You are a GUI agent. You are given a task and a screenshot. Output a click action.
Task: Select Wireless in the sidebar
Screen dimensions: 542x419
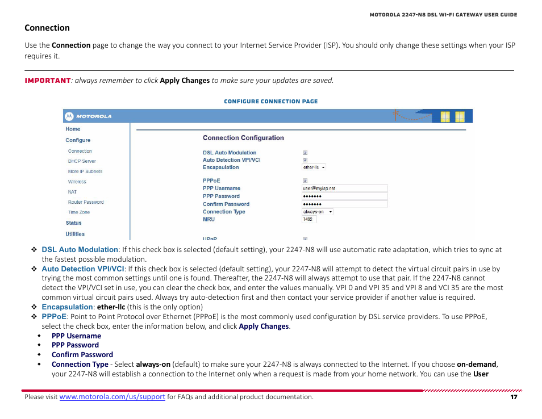pos(77,182)
